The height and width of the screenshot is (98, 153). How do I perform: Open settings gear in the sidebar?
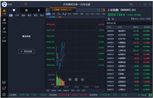coord(4,95)
